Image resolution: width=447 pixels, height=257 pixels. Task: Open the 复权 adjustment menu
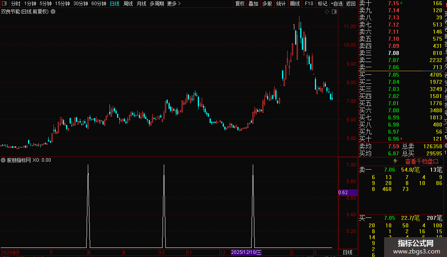(x=240, y=4)
